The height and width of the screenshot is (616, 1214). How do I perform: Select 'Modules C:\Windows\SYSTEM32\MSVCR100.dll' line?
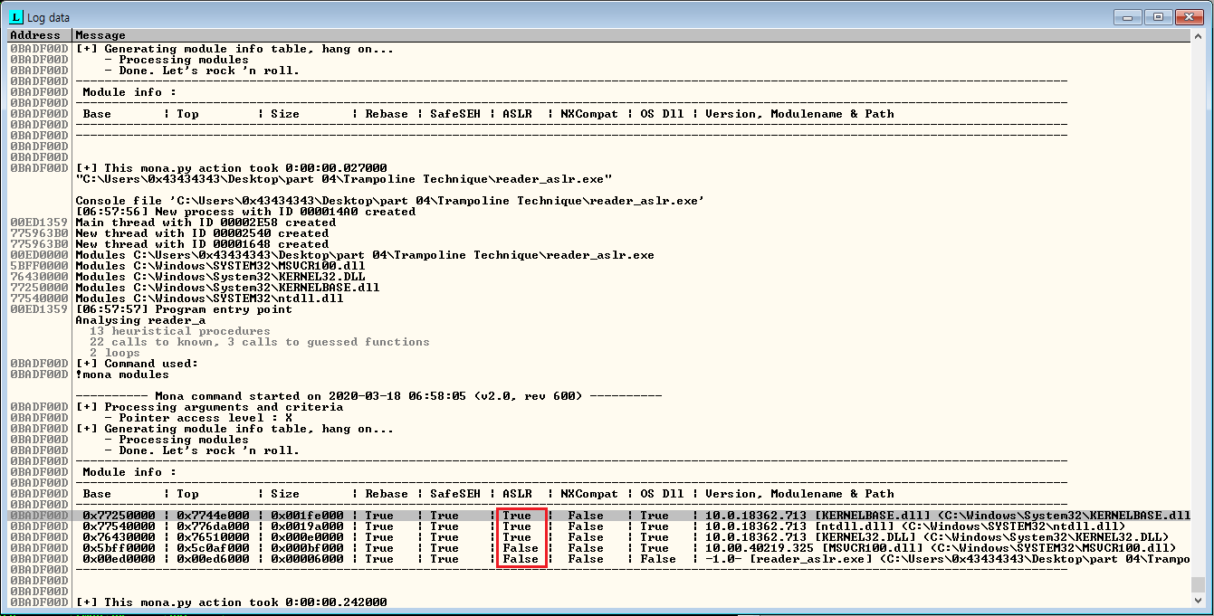tap(220, 266)
